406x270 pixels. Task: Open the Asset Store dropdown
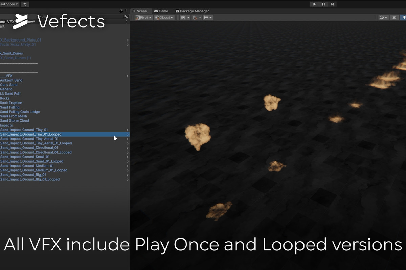9,4
